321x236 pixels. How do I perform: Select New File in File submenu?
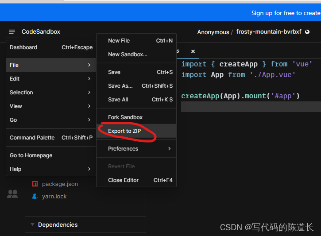tap(136, 41)
